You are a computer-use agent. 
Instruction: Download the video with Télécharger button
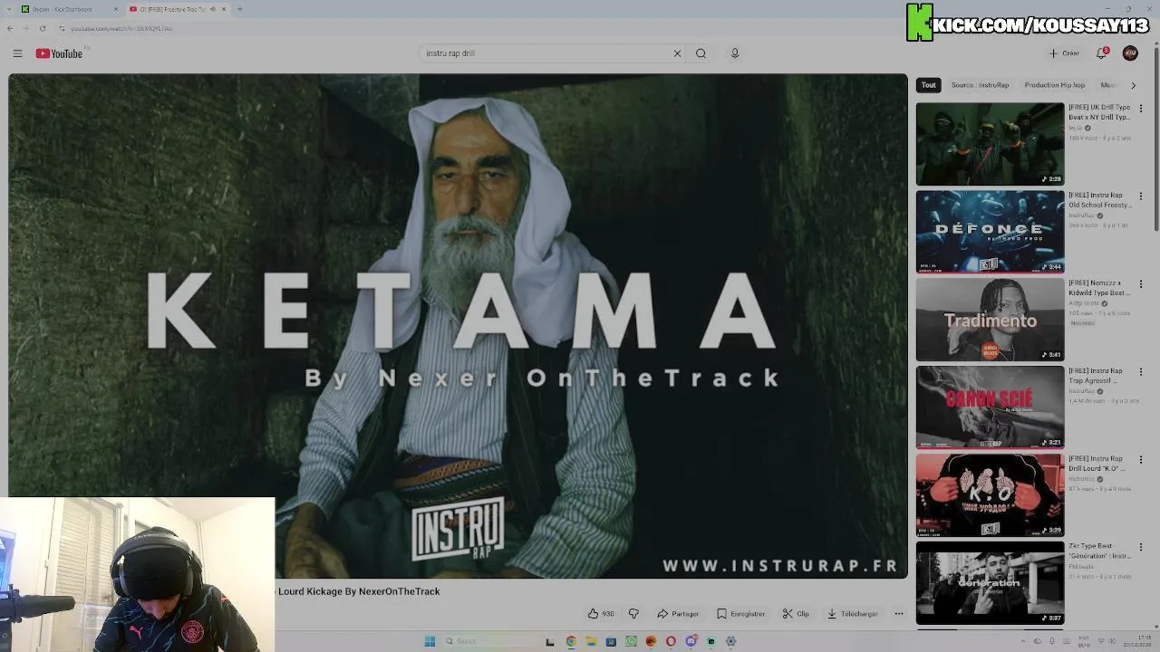click(853, 614)
